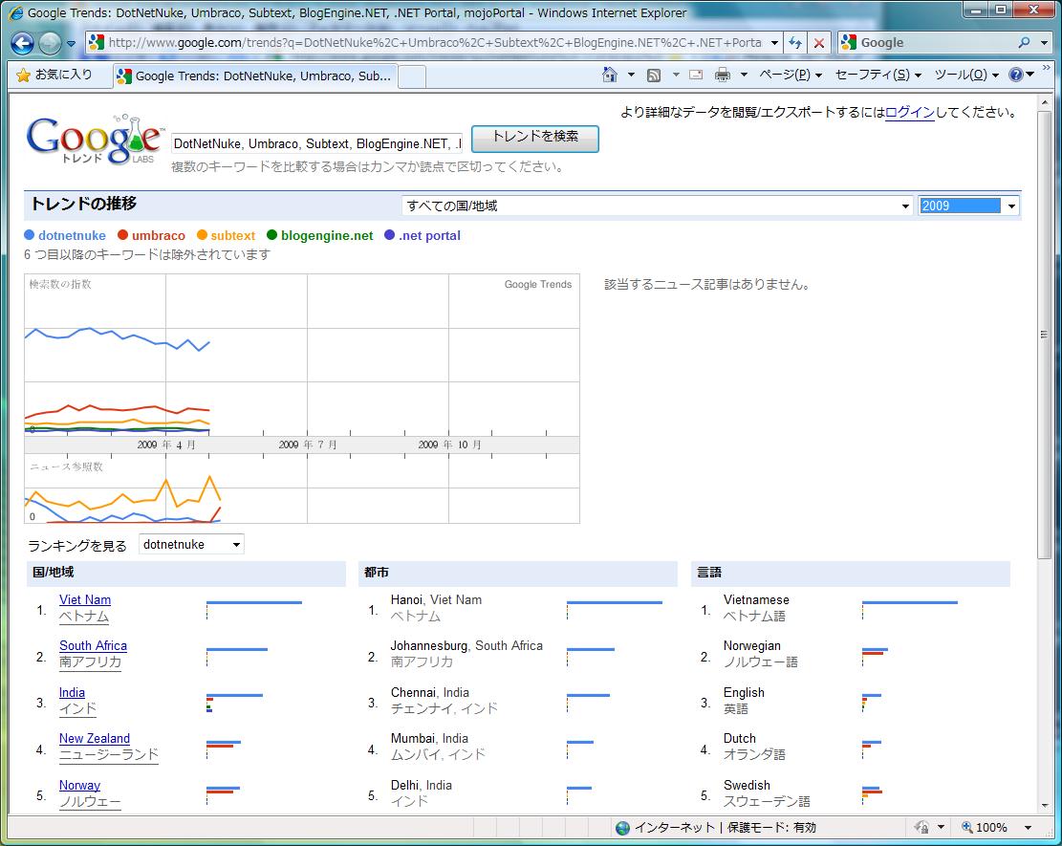
Task: Select the Google Trends browser tab
Action: pos(256,76)
